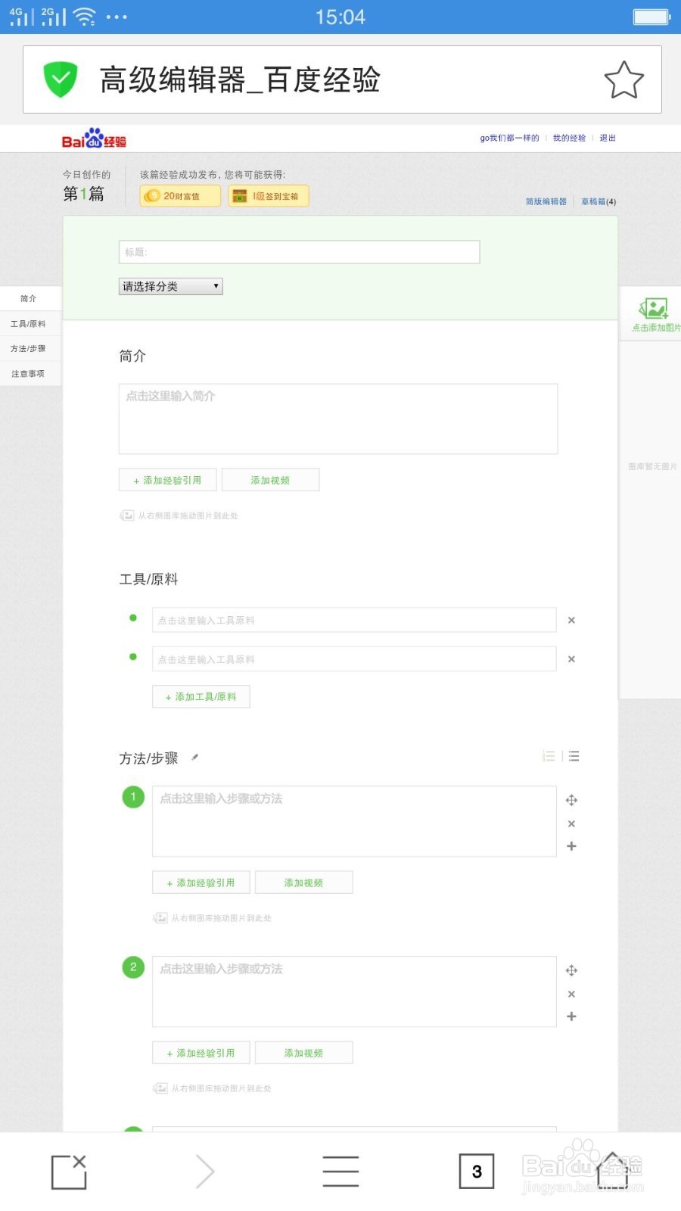This screenshot has width=681, height=1211.
Task: Click the move handle for step 2
Action: [572, 970]
